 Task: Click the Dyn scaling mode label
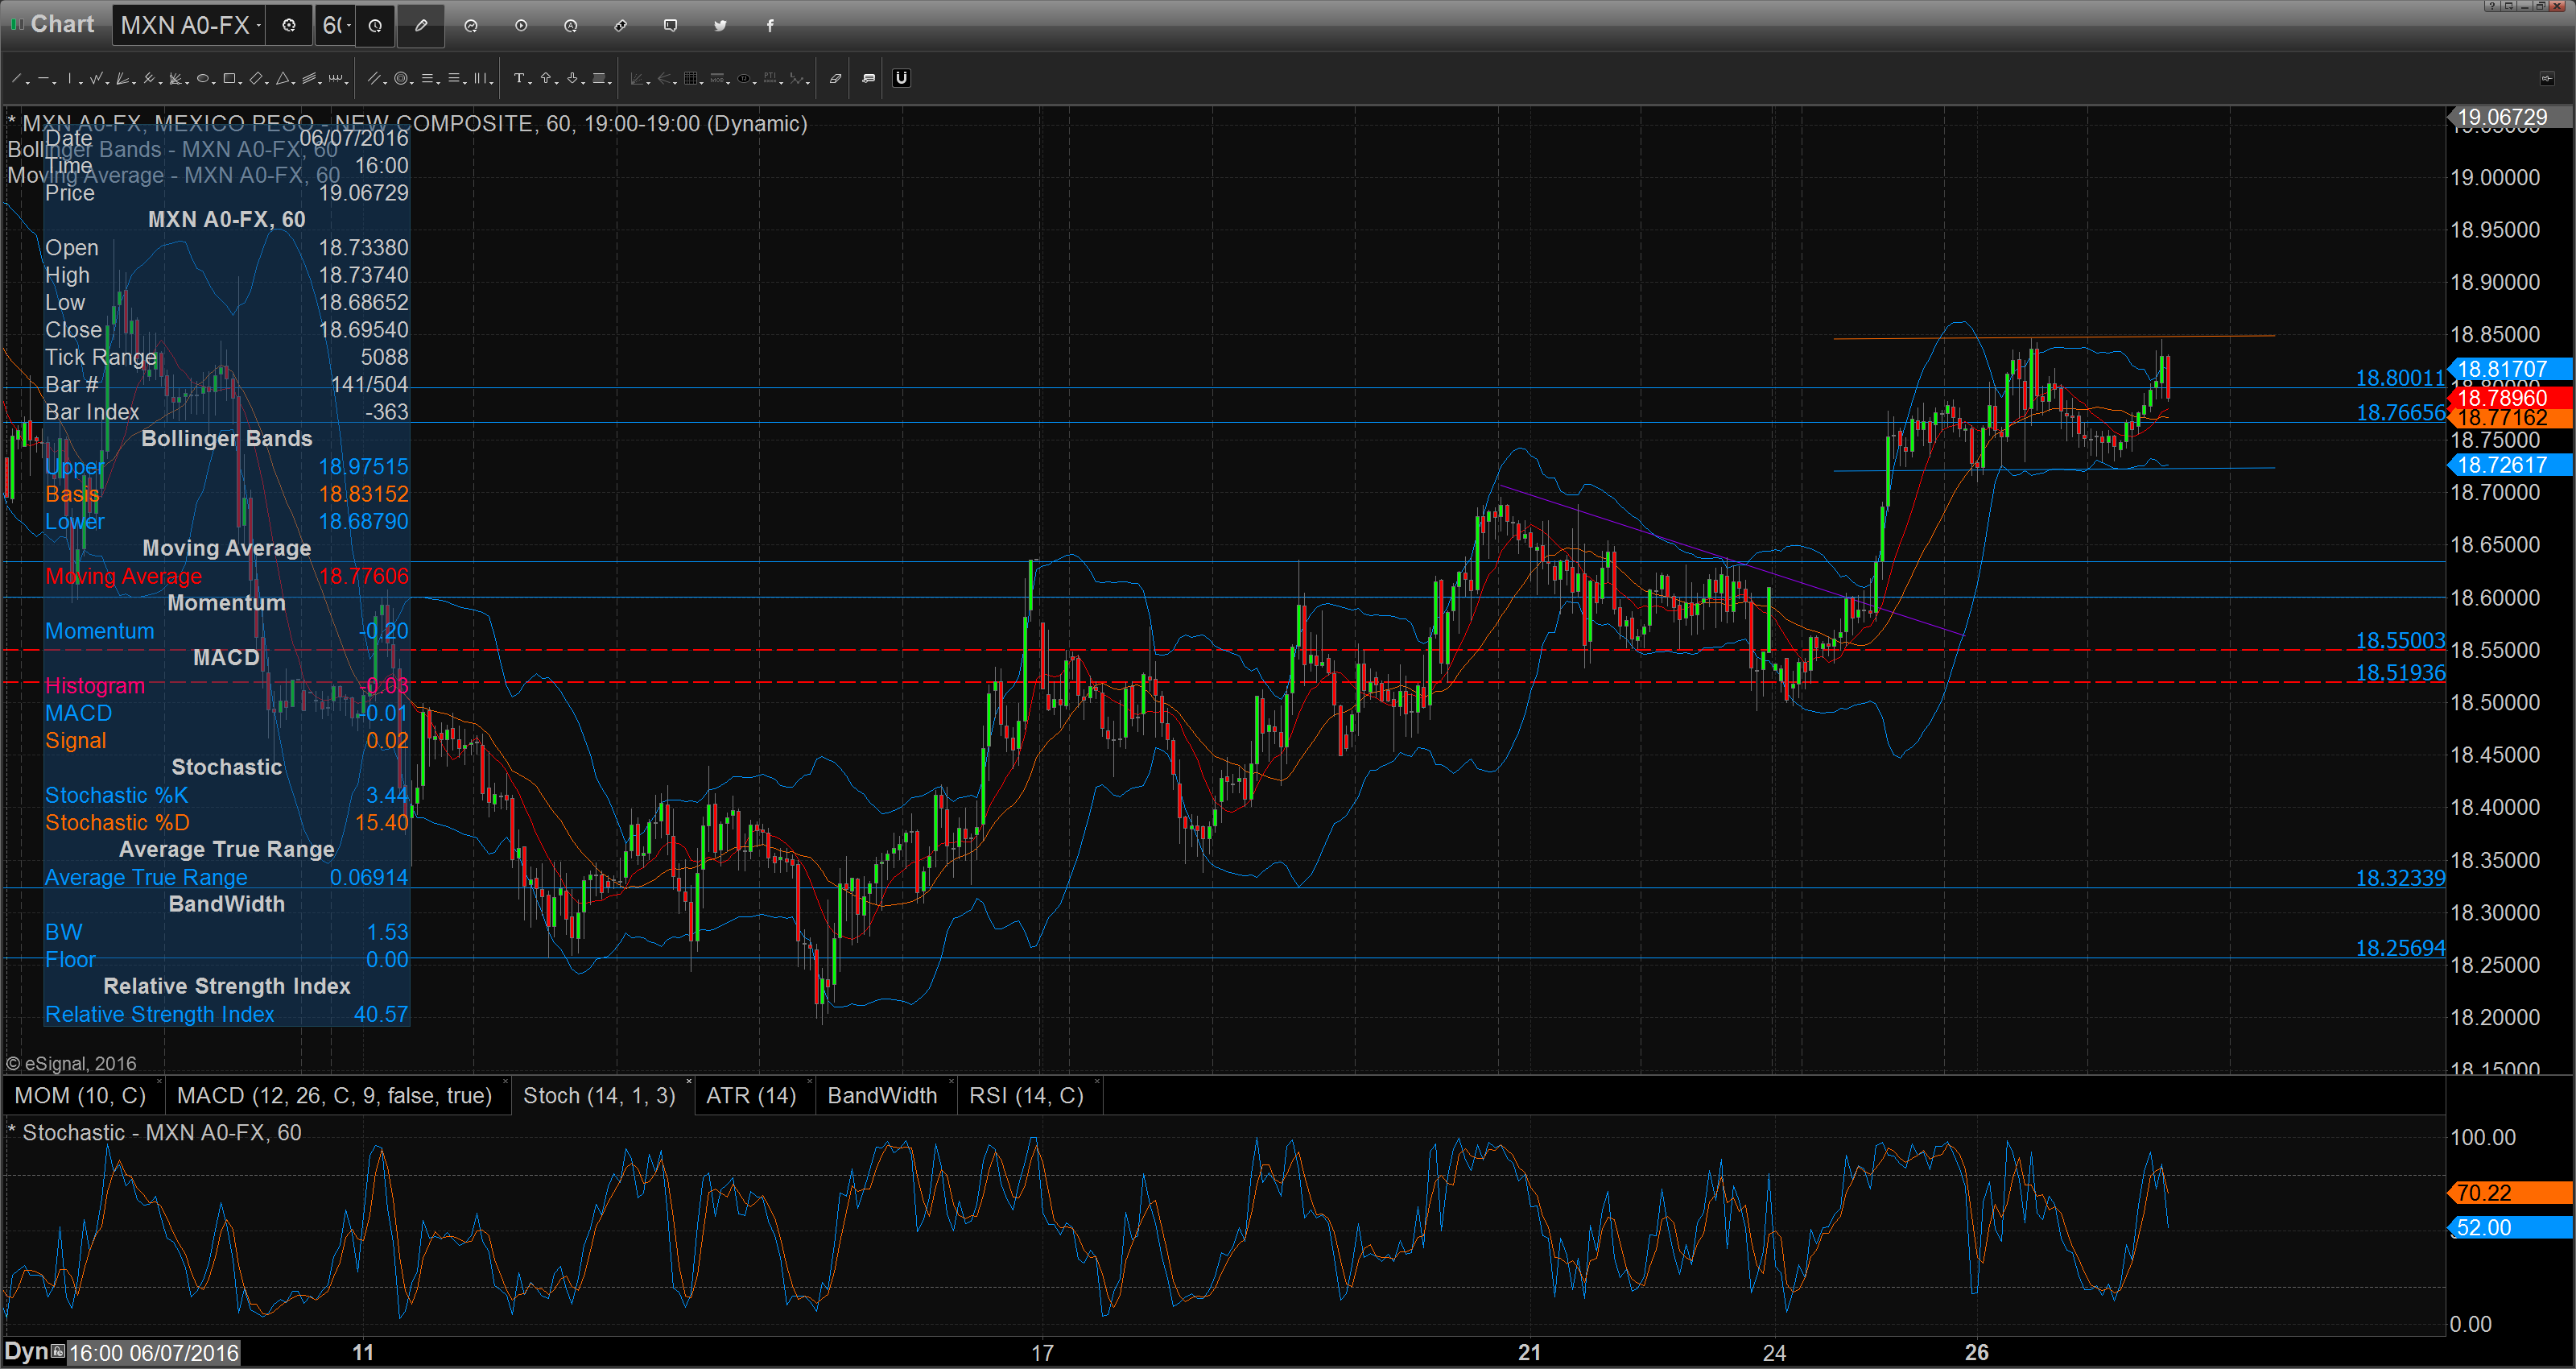coord(26,1352)
